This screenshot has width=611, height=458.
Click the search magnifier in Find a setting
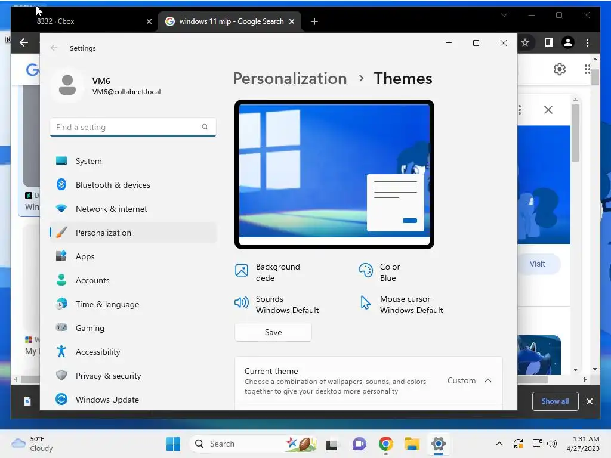(205, 127)
